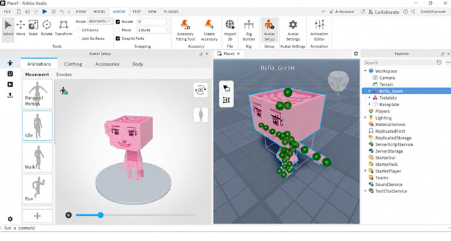Select the Transform tool
Viewport: 451px width, 241px height.
click(64, 29)
